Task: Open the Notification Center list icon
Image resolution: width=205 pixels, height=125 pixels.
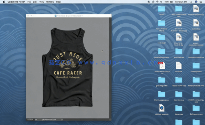Action: (201, 2)
